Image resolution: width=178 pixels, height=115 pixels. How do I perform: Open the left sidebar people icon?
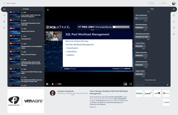[x=4, y=28]
